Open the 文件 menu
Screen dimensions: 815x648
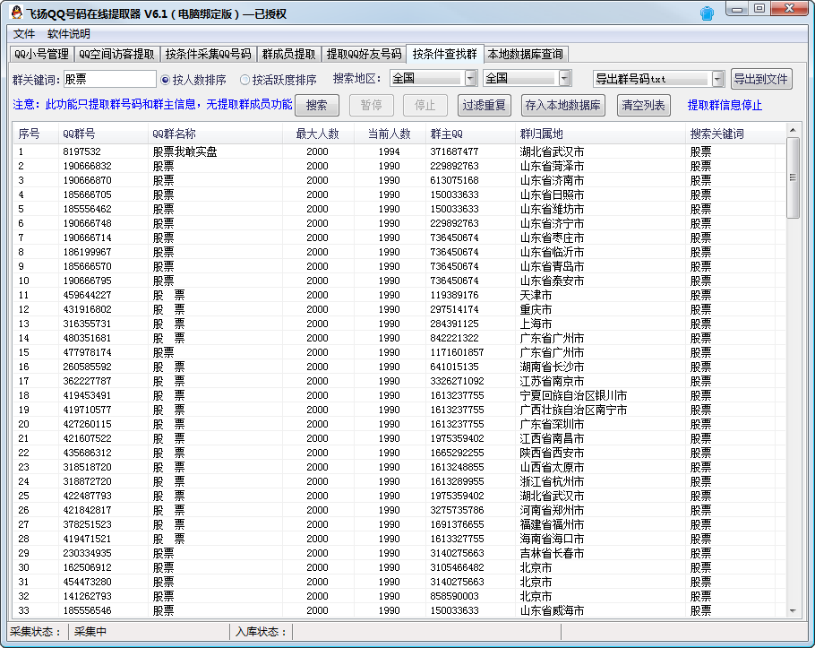tap(24, 33)
